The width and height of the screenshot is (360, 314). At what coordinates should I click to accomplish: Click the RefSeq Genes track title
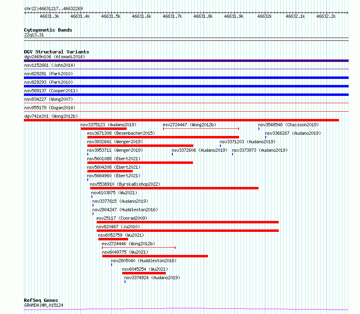click(41, 300)
